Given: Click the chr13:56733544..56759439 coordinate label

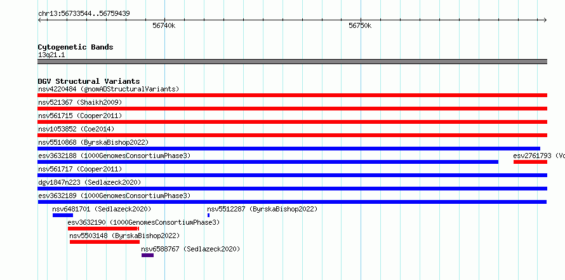Looking at the screenshot, I should [84, 14].
